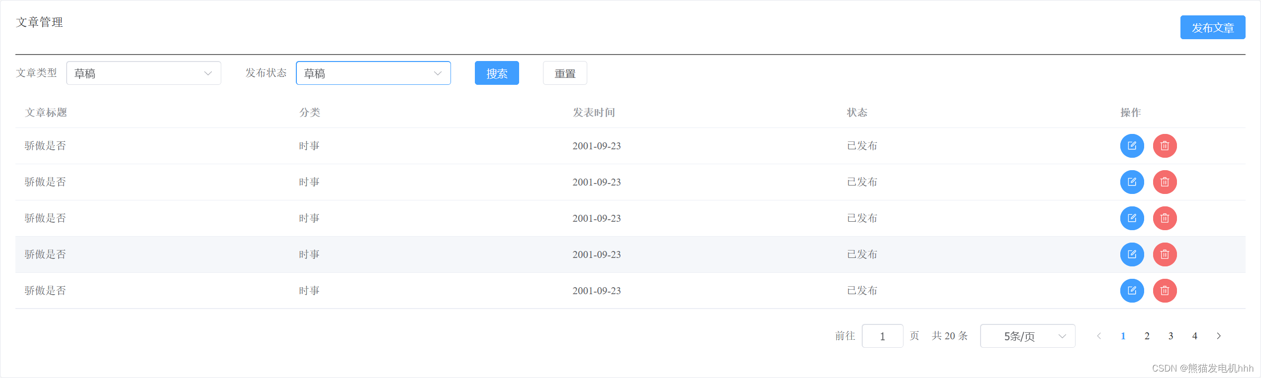Click the 分类 column header
Screen dimensions: 1261x378
(x=309, y=113)
